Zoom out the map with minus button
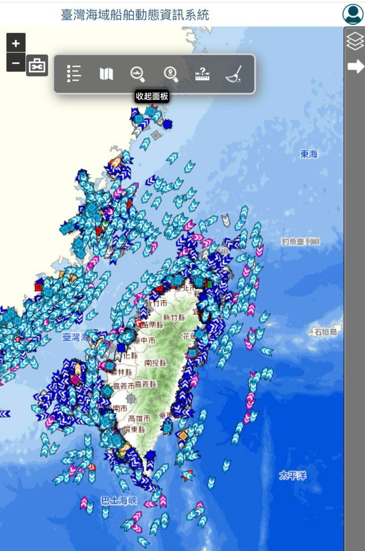This screenshot has width=365, height=551. click(16, 63)
